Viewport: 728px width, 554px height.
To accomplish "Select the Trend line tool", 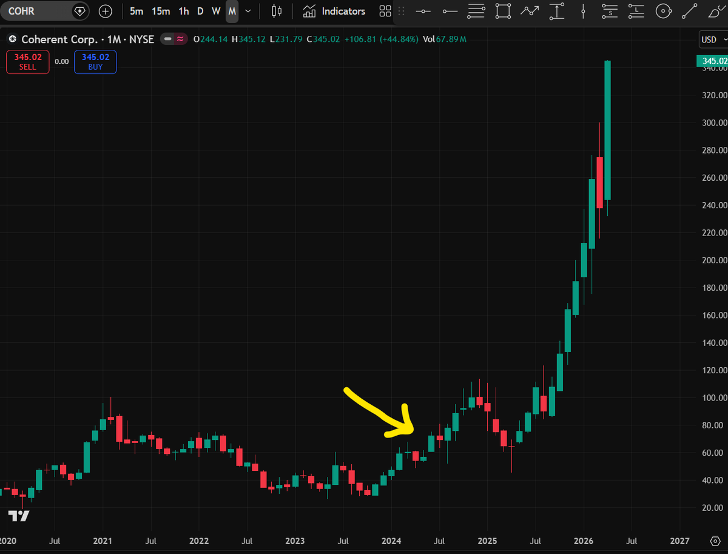I will 689,11.
